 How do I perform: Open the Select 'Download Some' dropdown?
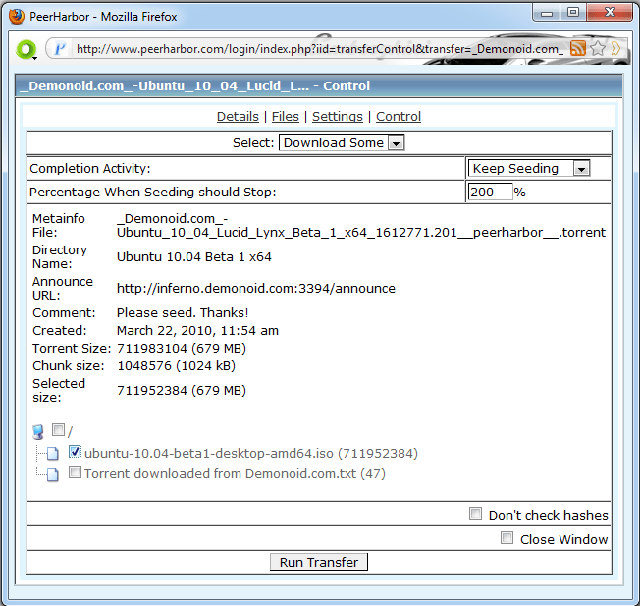pyautogui.click(x=342, y=143)
